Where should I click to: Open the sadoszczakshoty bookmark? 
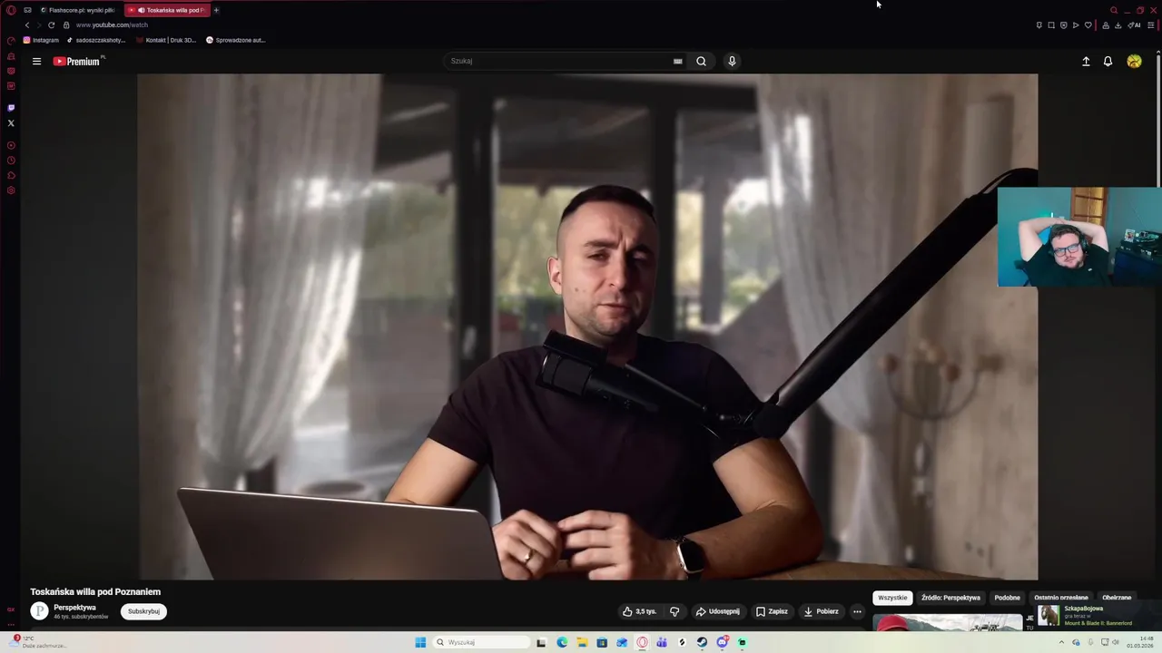click(x=95, y=40)
